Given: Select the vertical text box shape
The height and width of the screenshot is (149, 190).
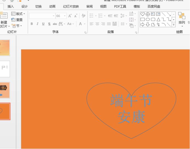Looking at the screenshot, I should [x=158, y=14].
